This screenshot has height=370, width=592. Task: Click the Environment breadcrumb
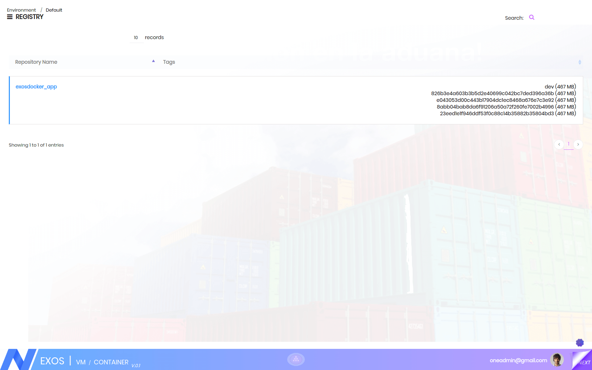pyautogui.click(x=21, y=10)
